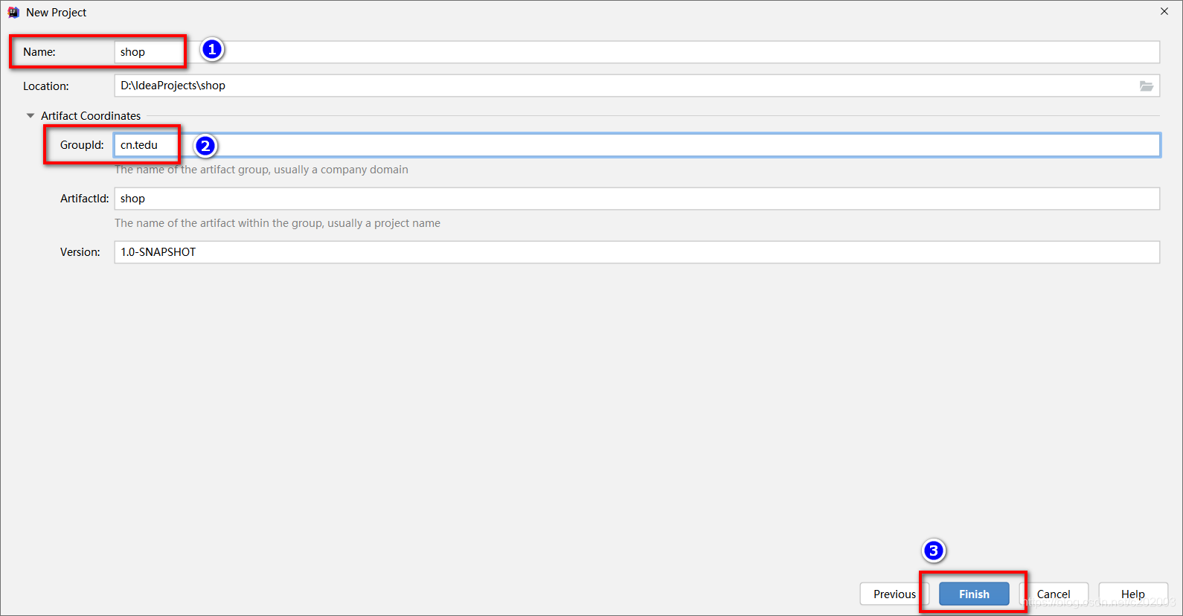Click the folder browse icon in Location field
Screen dimensions: 1183x616
click(1147, 86)
